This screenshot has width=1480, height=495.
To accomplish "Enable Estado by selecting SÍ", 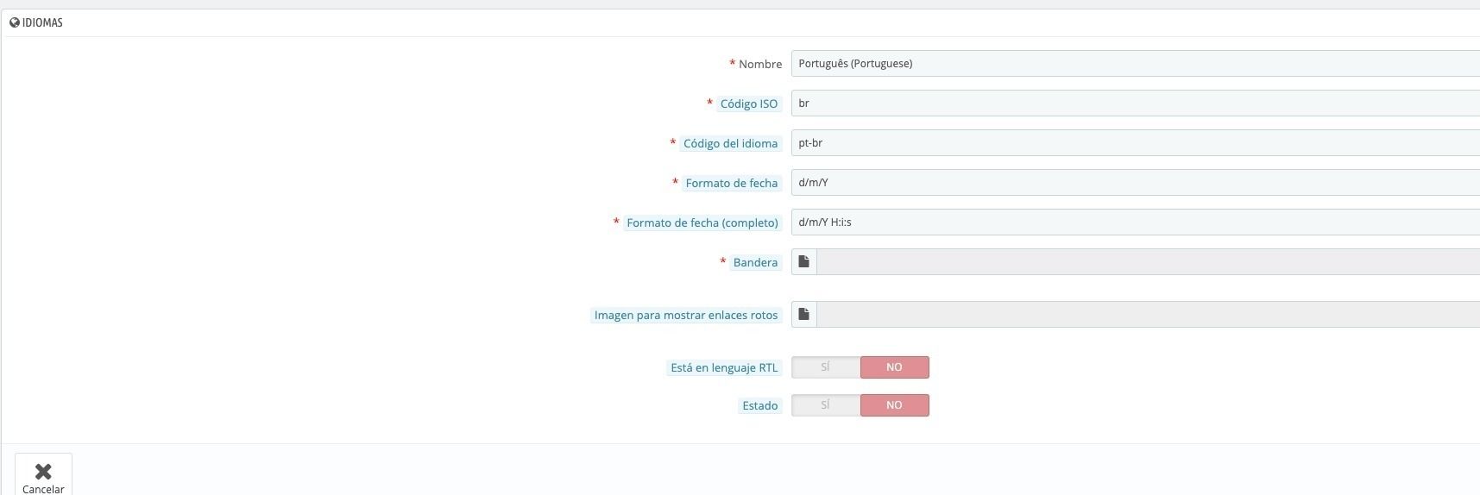I will [x=826, y=405].
